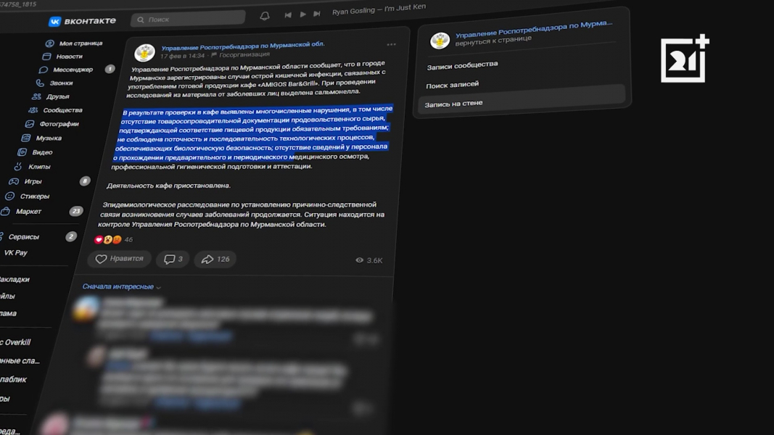Image resolution: width=774 pixels, height=435 pixels.
Task: Click the VK logo icon
Action: pos(55,22)
